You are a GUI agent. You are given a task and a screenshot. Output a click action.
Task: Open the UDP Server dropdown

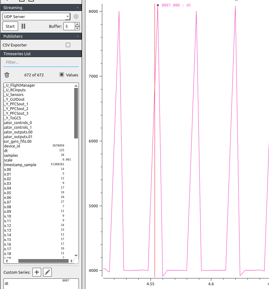[x=36, y=17]
